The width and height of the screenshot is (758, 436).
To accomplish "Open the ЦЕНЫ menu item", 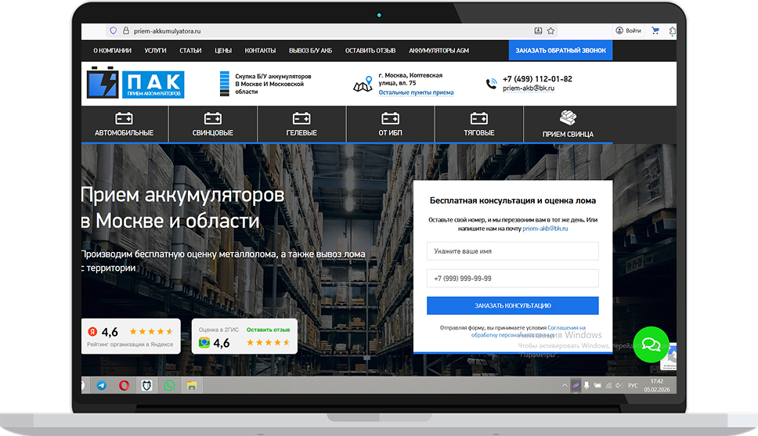I will 223,50.
